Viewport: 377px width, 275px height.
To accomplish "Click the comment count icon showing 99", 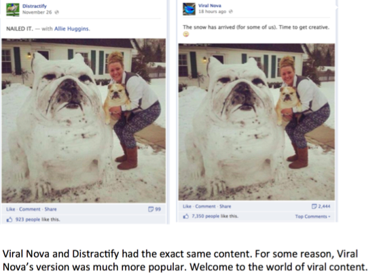I will pyautogui.click(x=151, y=209).
